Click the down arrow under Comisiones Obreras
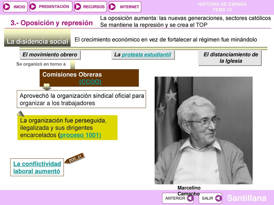 click(x=47, y=87)
